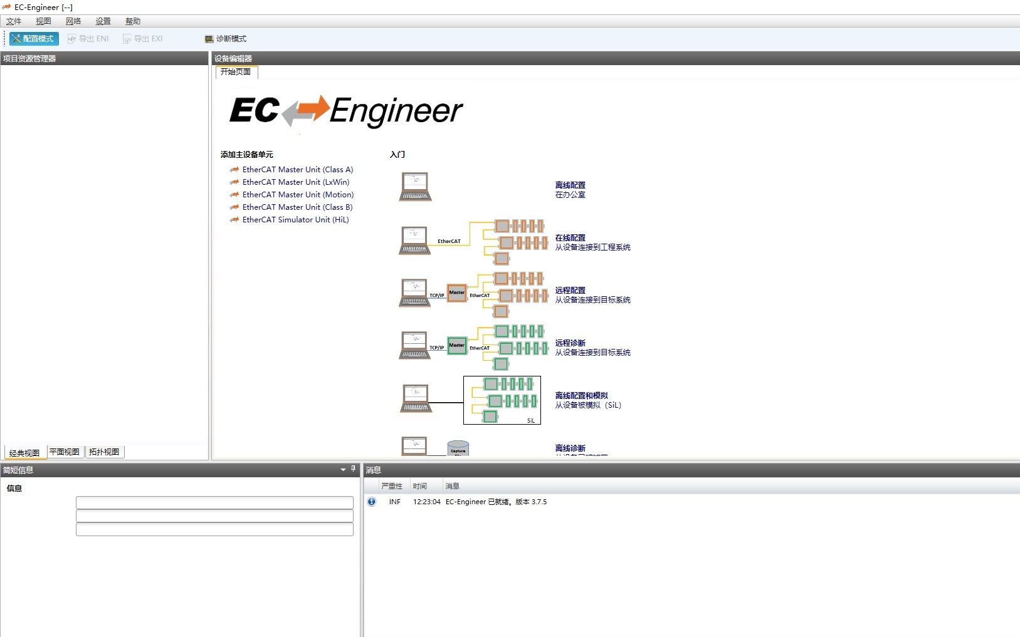Click the EC-Engineer title bar app icon
The image size is (1020, 637).
[7, 7]
